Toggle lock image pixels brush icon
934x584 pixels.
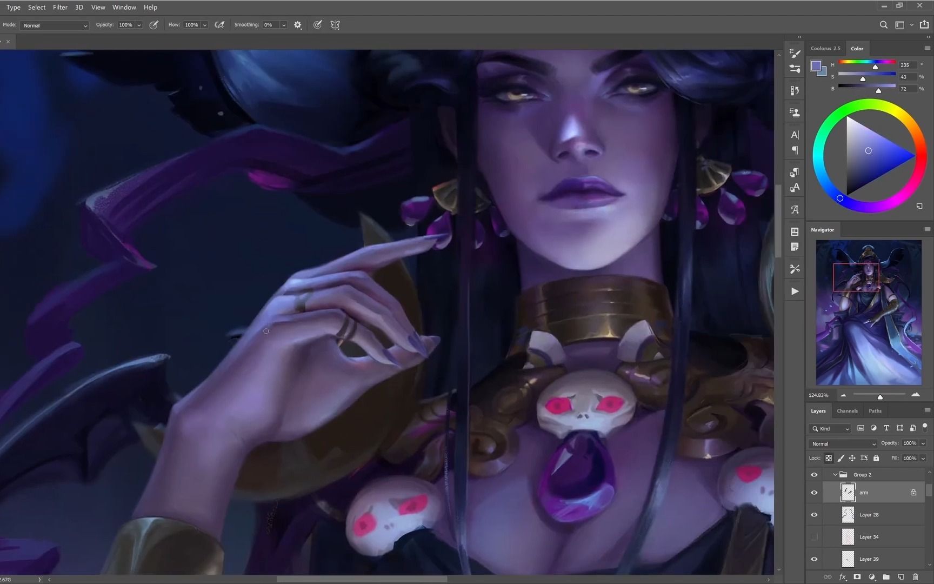pyautogui.click(x=840, y=458)
